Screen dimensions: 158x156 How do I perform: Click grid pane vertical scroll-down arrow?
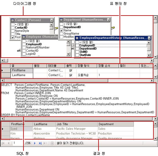tap(155, 77)
